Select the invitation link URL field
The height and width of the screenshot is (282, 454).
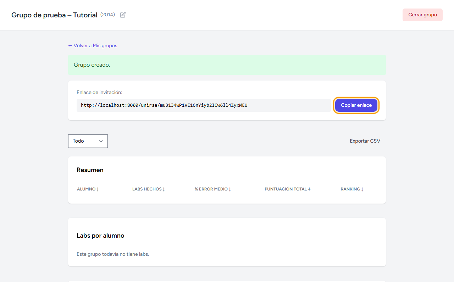(204, 105)
